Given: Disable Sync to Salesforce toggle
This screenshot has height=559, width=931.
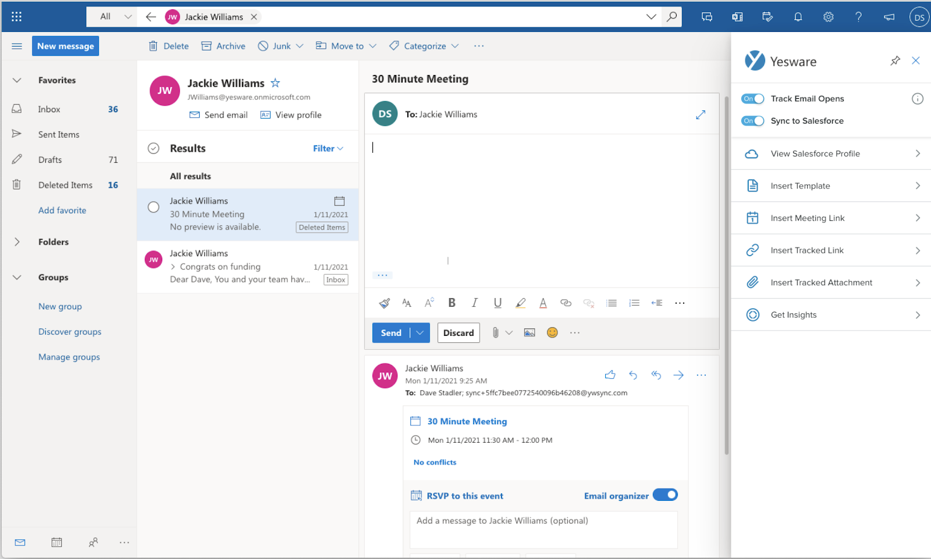Looking at the screenshot, I should point(752,121).
